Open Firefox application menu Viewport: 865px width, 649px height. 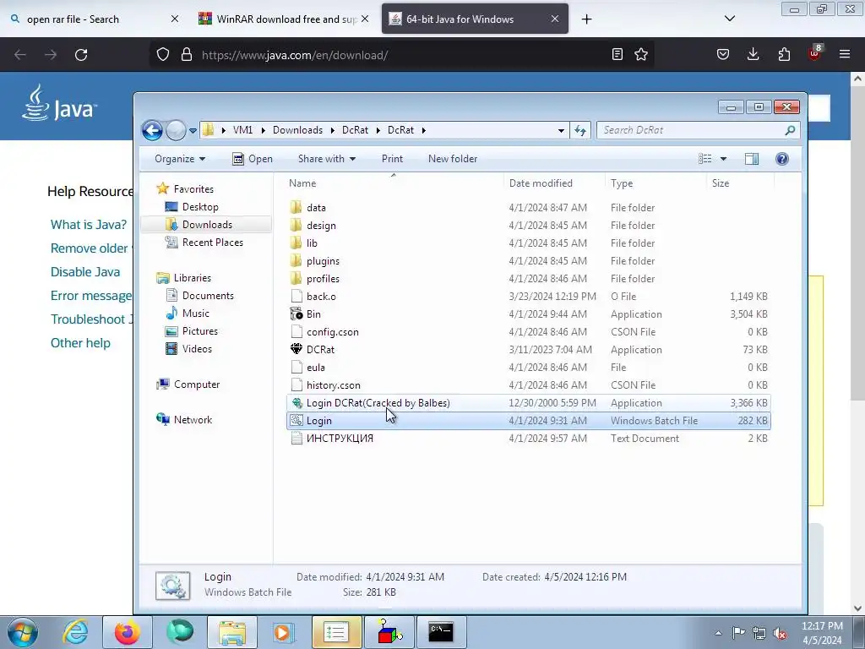tap(844, 54)
